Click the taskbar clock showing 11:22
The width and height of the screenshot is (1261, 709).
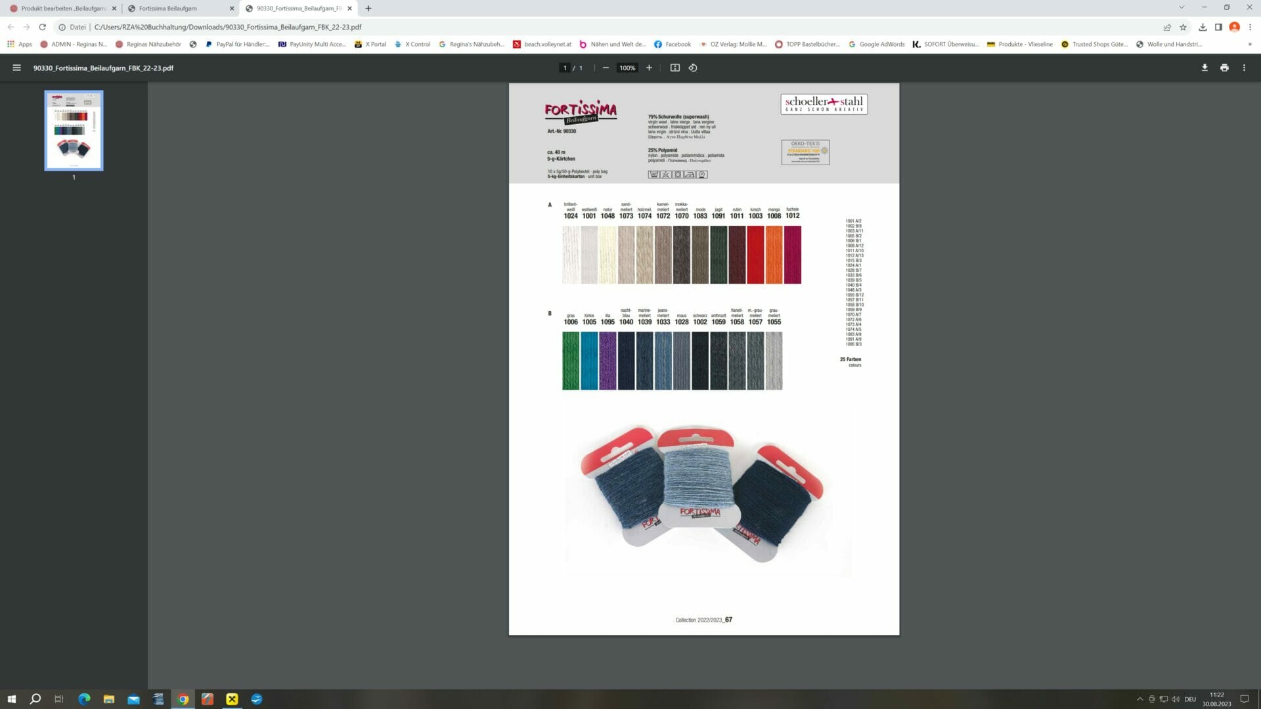[1216, 699]
